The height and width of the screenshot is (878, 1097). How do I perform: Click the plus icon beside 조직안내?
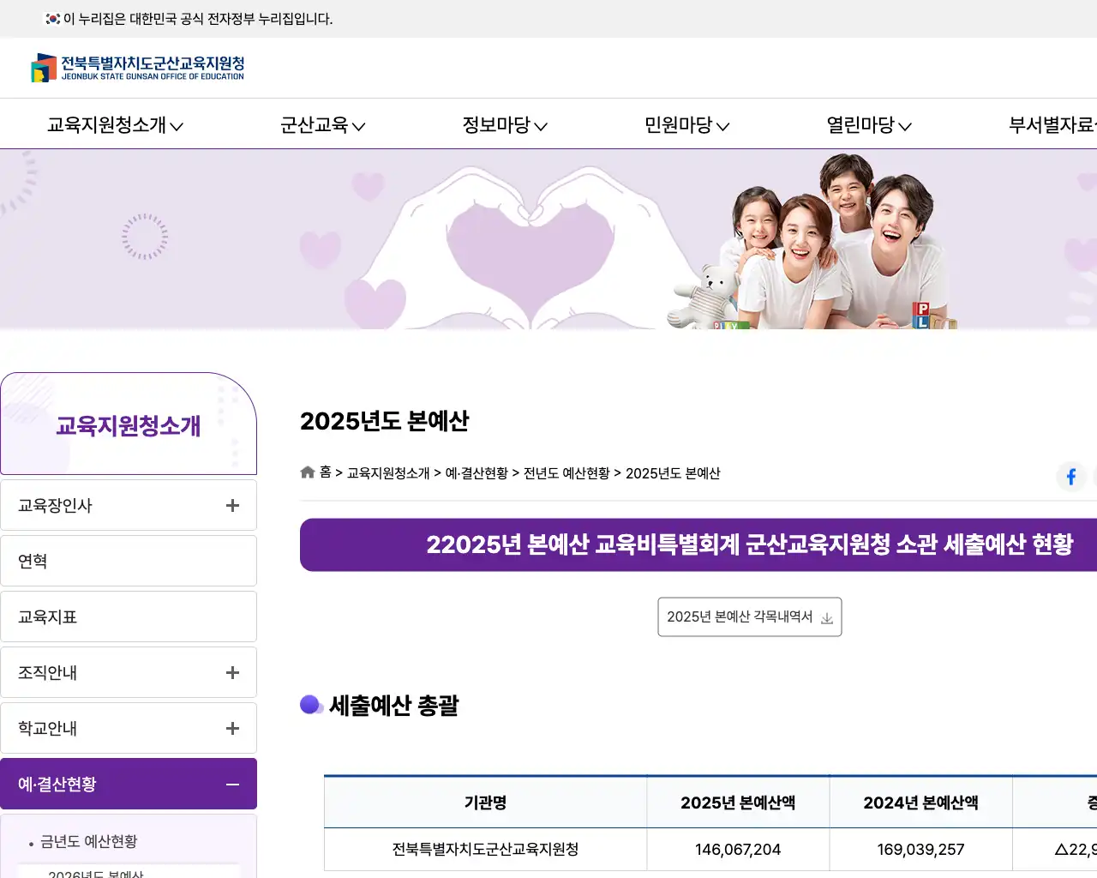click(232, 673)
